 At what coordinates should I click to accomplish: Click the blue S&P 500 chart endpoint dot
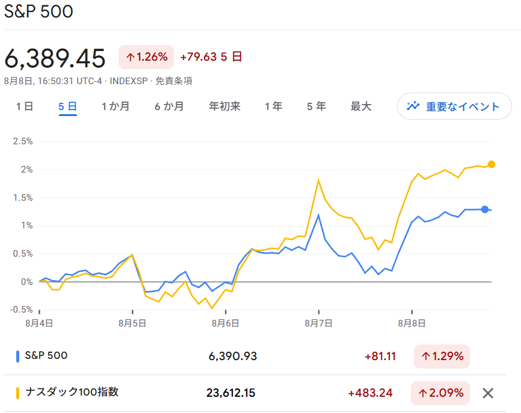point(485,209)
